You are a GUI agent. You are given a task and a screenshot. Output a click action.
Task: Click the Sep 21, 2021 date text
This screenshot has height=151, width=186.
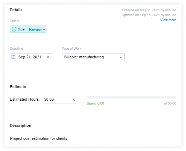point(30,57)
